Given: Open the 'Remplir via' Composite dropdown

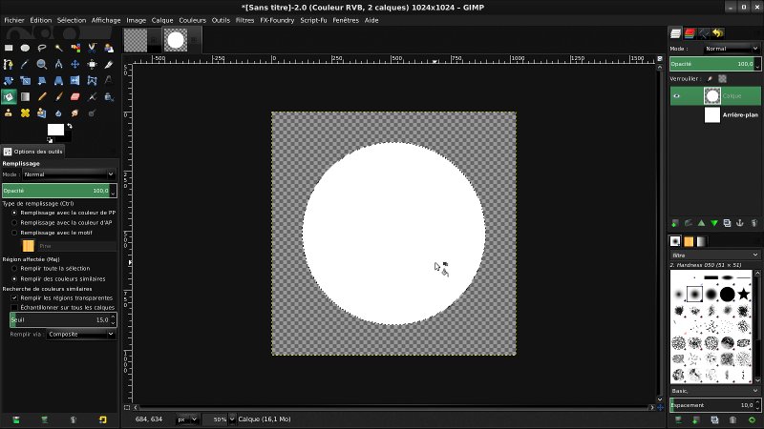Looking at the screenshot, I should click(81, 335).
